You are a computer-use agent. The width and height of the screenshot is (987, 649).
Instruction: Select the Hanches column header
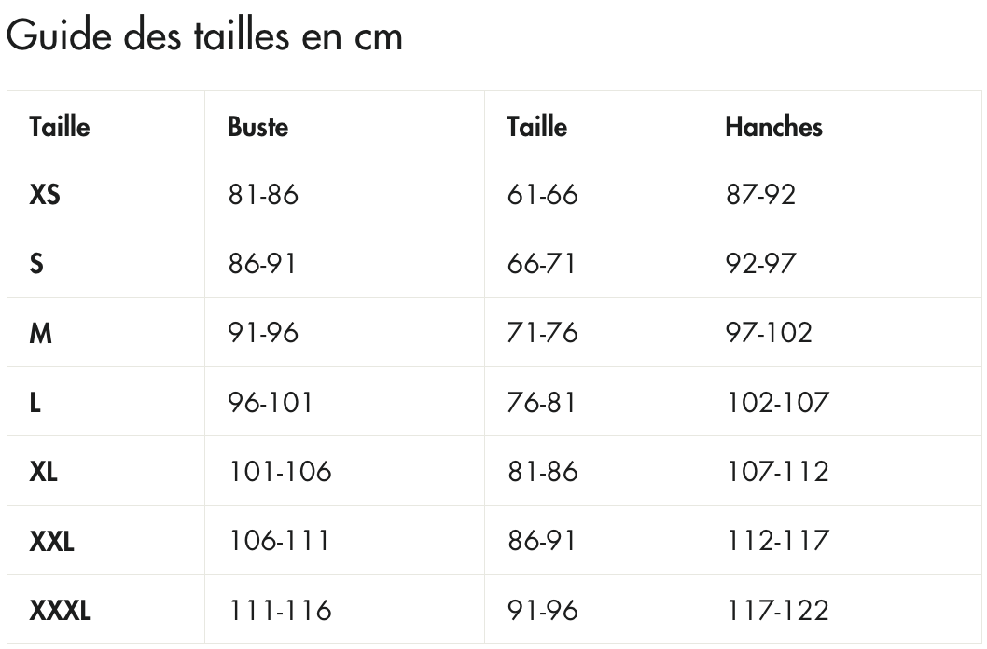tap(773, 127)
